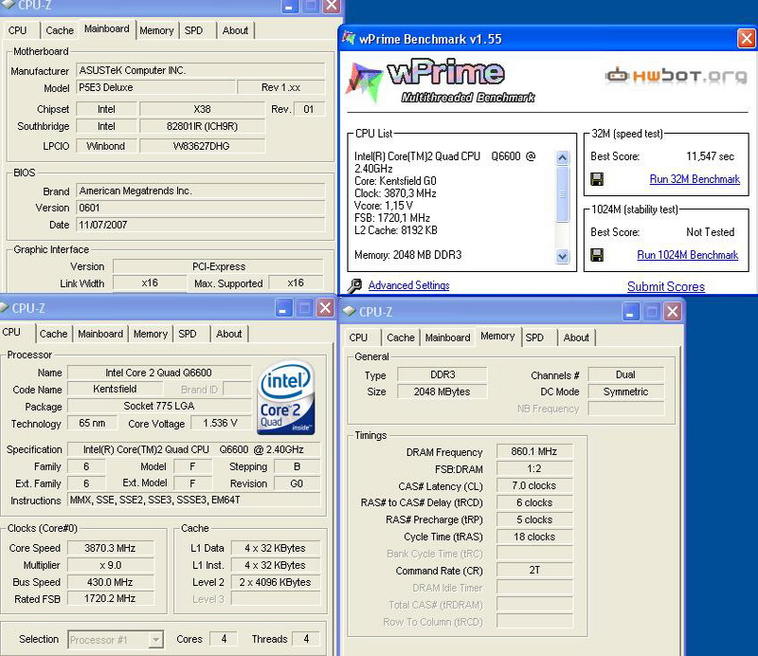Close the wPrime Benchmark window
The image size is (758, 656).
(x=747, y=39)
